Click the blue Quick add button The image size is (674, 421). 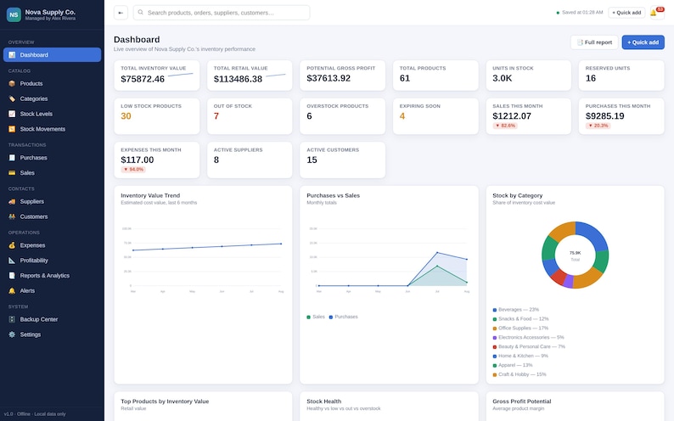click(x=643, y=42)
